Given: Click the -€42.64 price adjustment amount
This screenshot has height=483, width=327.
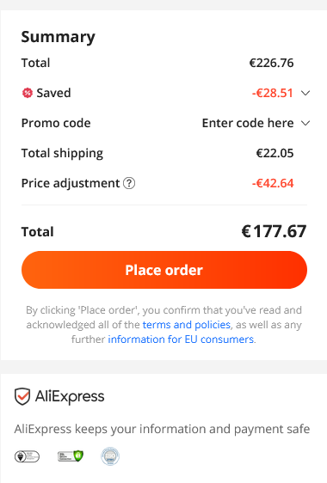Looking at the screenshot, I should click(273, 183).
